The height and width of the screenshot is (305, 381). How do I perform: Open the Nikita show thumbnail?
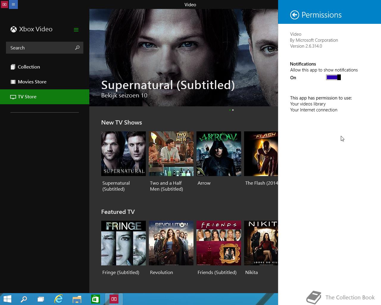click(x=261, y=243)
